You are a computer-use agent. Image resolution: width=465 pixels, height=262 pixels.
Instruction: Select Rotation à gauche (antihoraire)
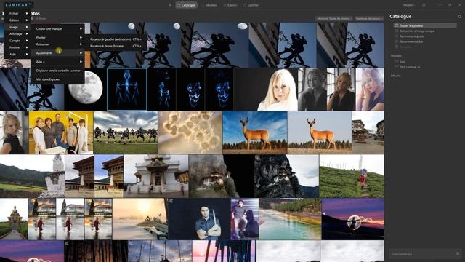(x=116, y=39)
